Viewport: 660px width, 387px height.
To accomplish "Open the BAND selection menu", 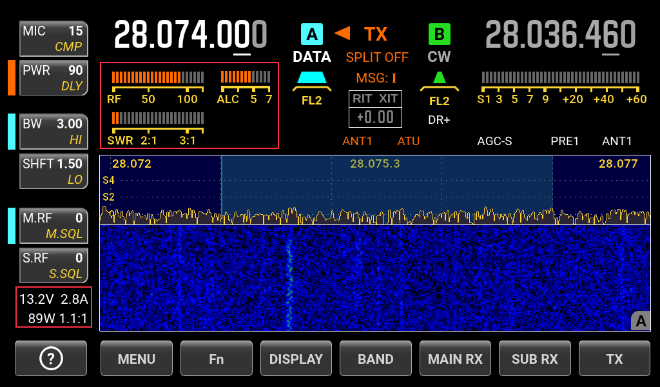I will pos(376,359).
